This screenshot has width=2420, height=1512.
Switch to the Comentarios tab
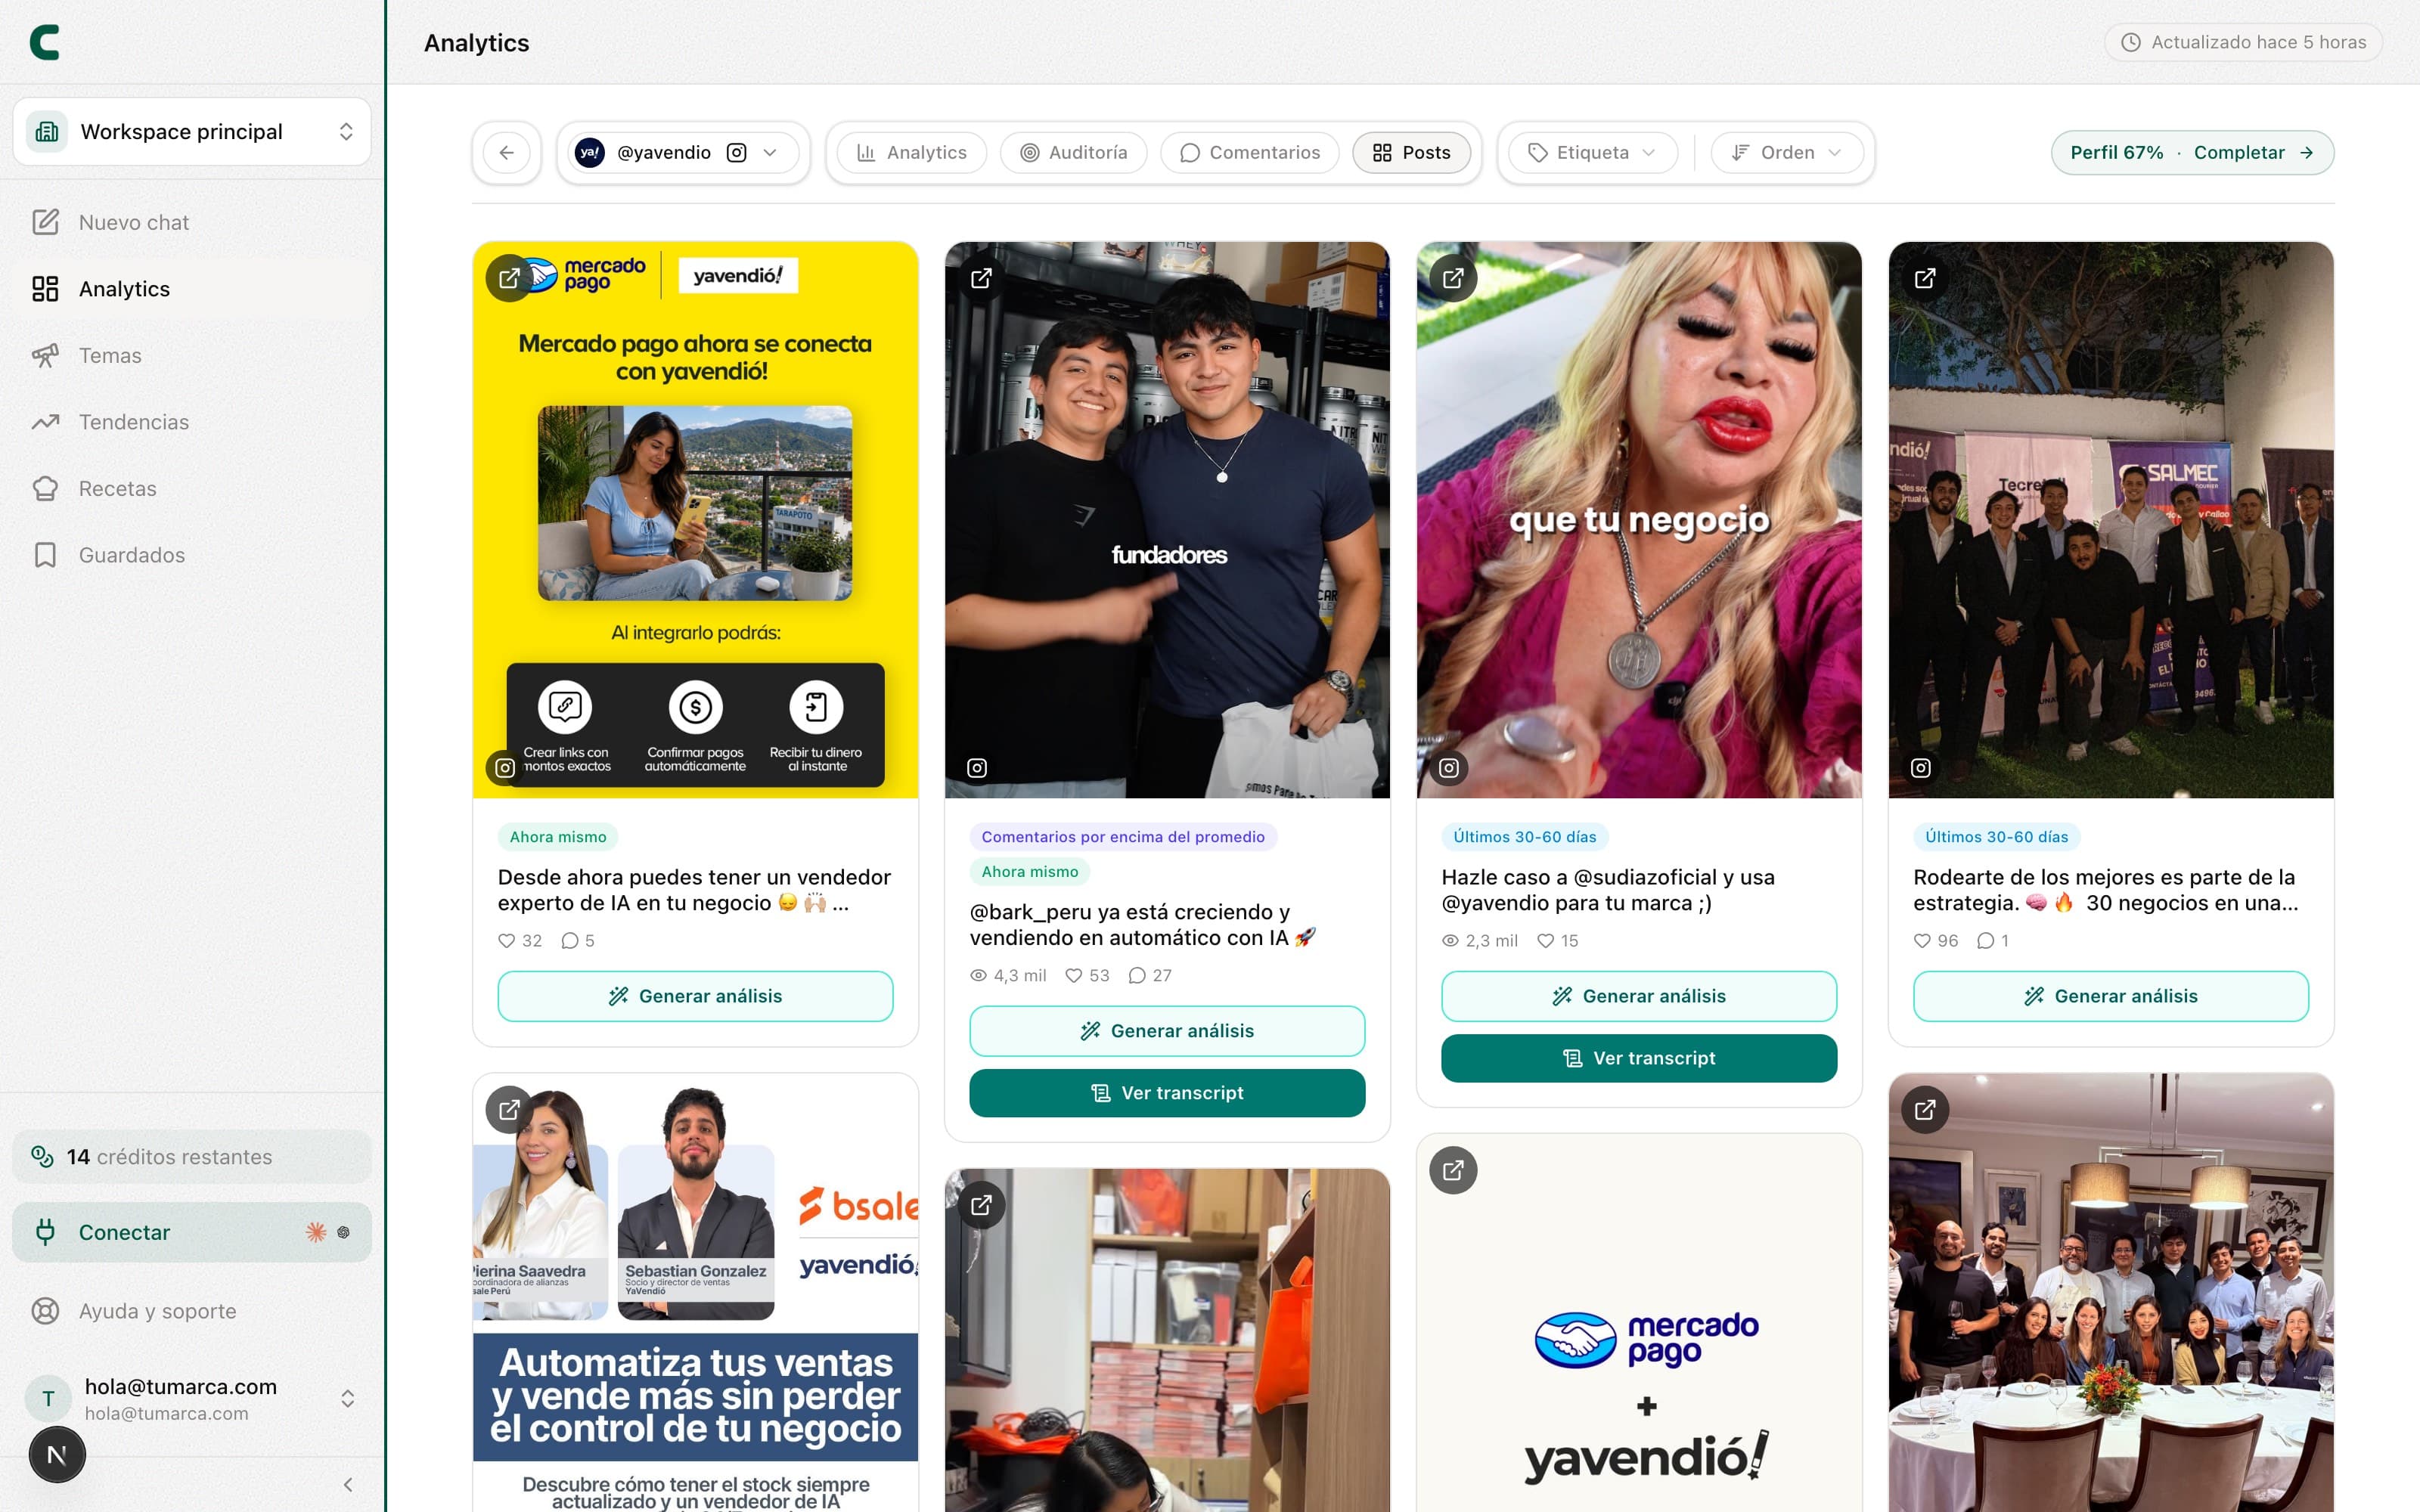1250,153
